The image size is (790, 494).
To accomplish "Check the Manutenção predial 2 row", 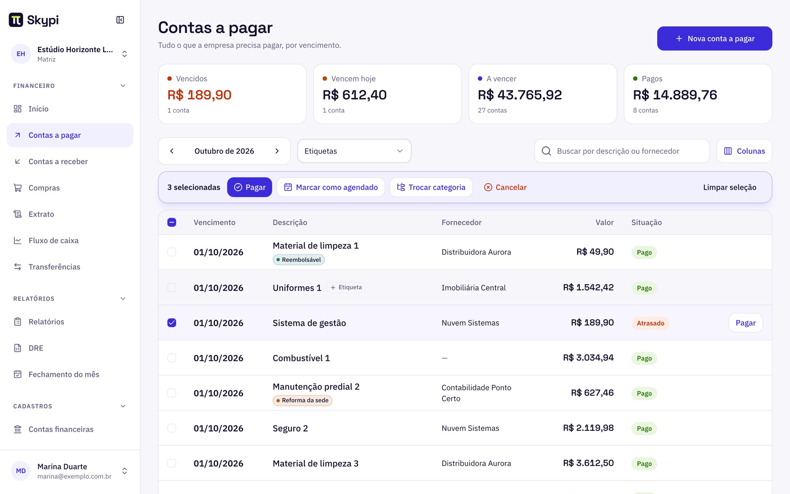I will (x=172, y=393).
